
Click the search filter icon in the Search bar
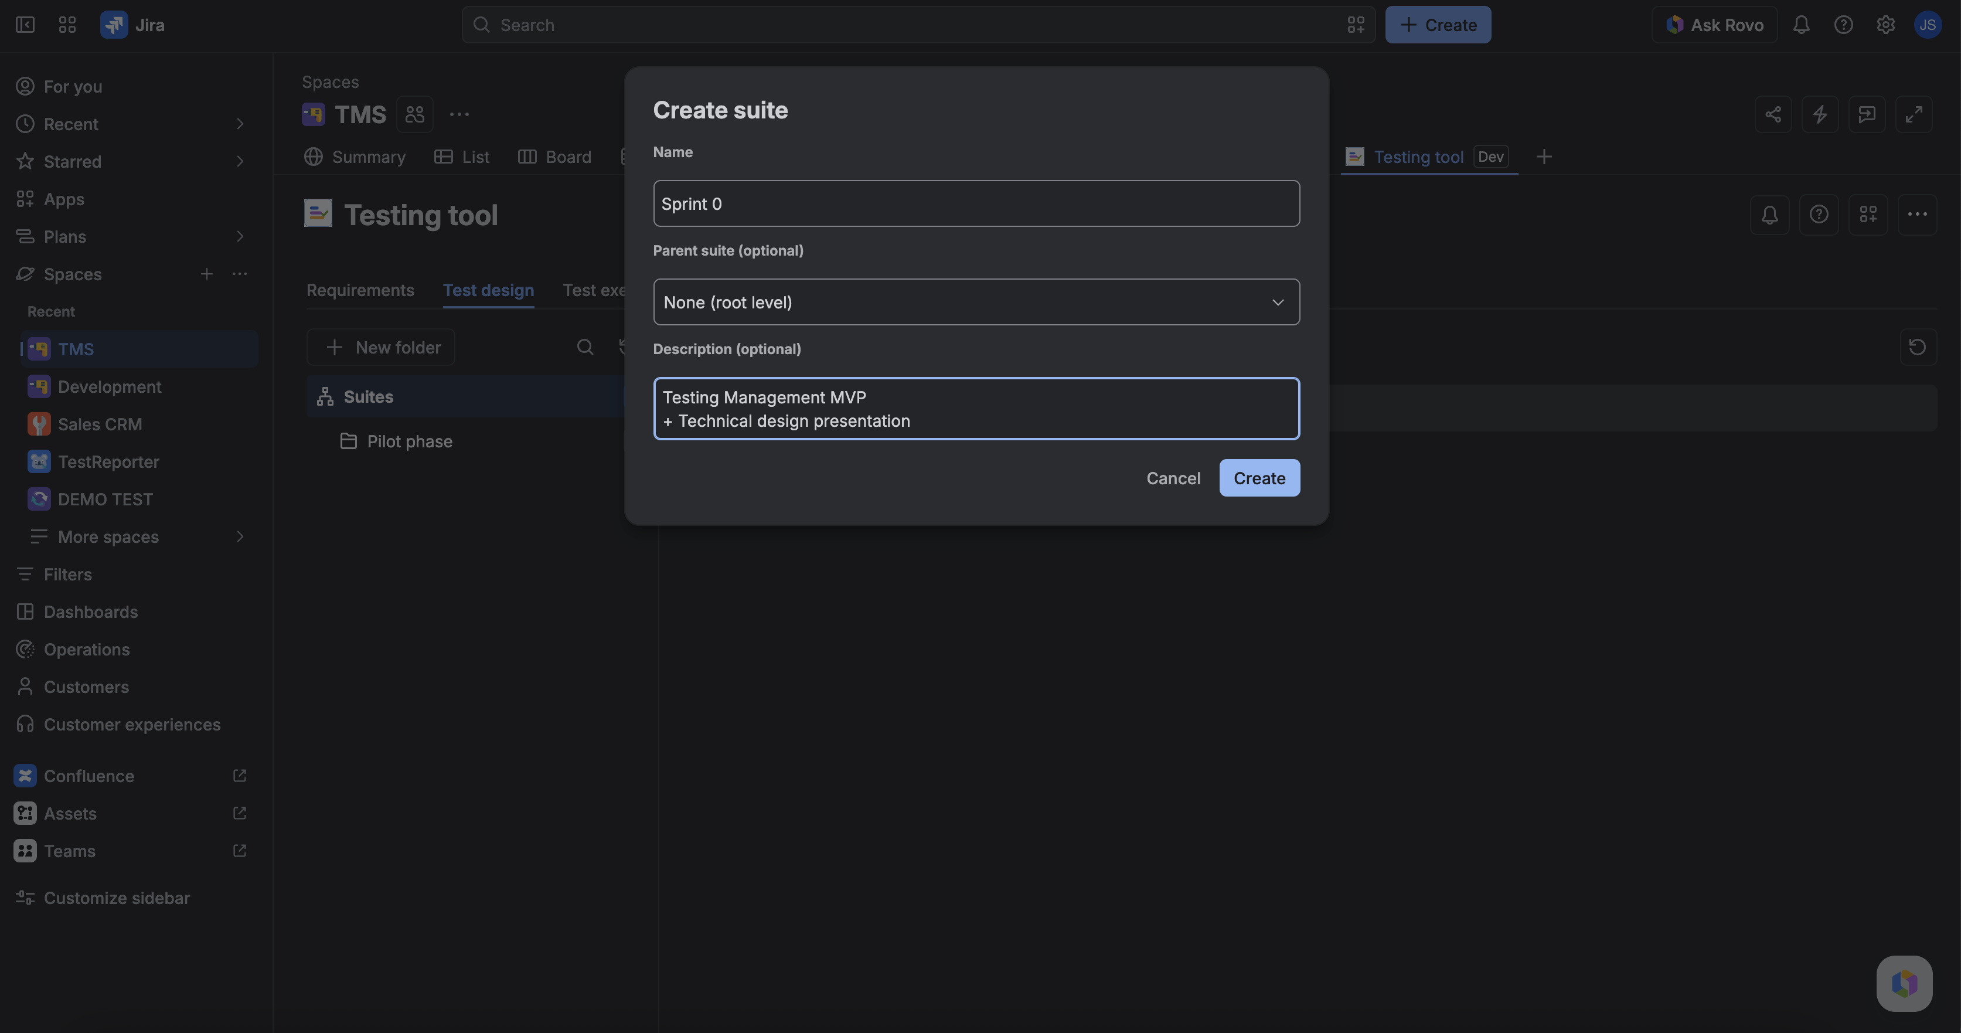tap(1356, 25)
